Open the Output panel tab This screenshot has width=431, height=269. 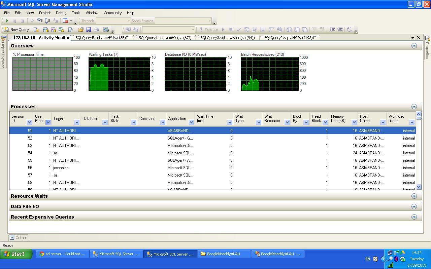tap(19, 238)
